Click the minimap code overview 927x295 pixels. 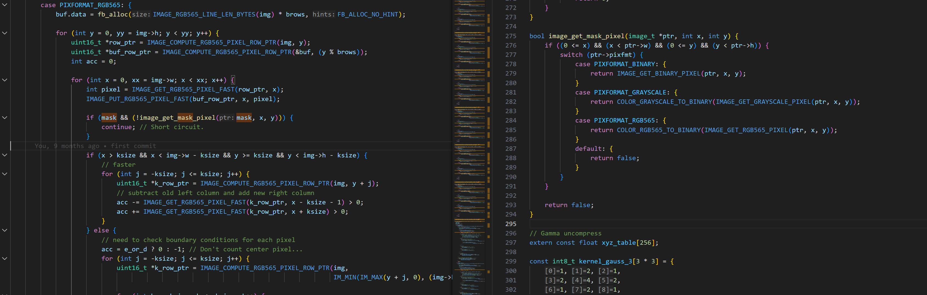470,147
